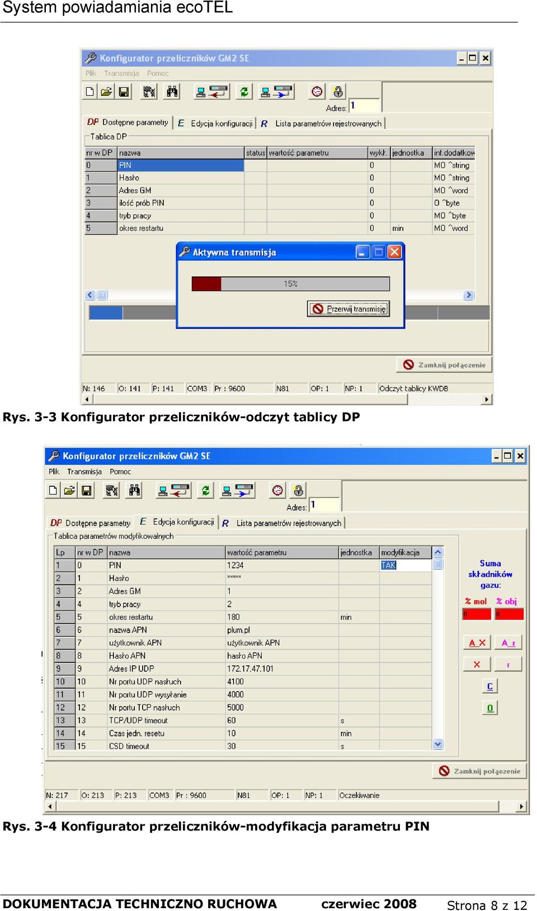Click Zamknij połączenie button in lower window

coord(479,771)
